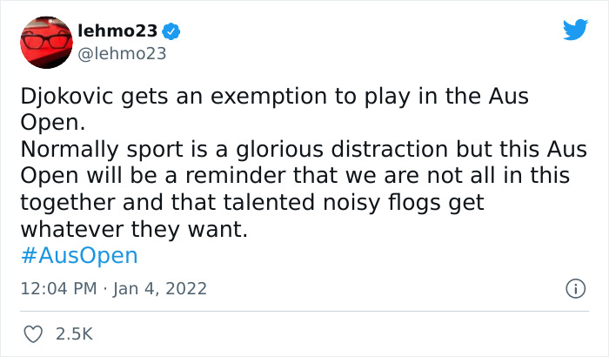Click the 12:04 PM timestamp
Viewport: 609px width, 357px height.
56,287
